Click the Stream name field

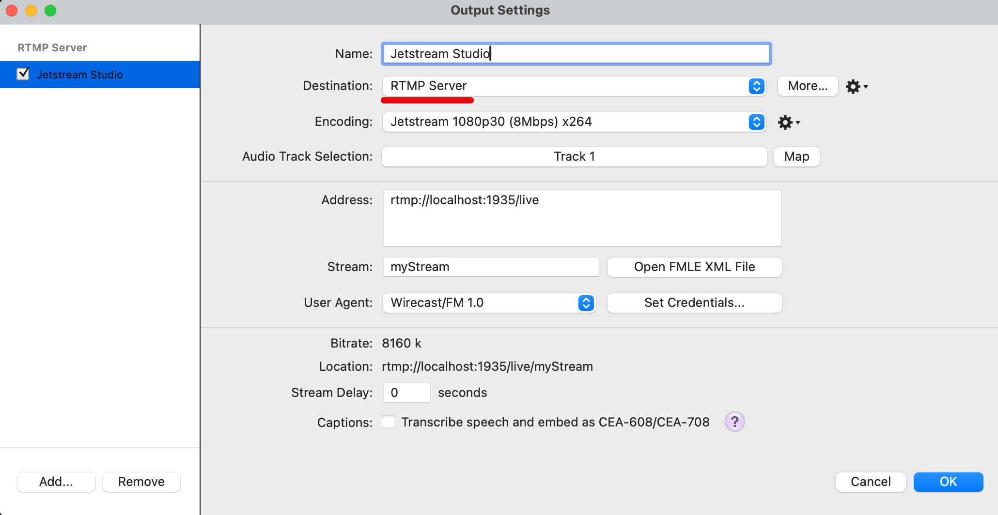click(x=491, y=267)
